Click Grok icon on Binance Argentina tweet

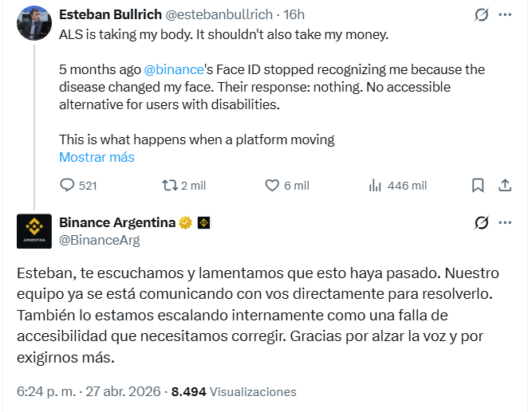coord(481,223)
